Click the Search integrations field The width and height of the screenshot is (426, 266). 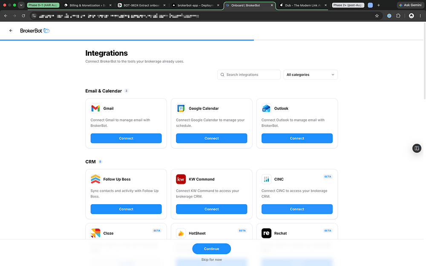249,74
